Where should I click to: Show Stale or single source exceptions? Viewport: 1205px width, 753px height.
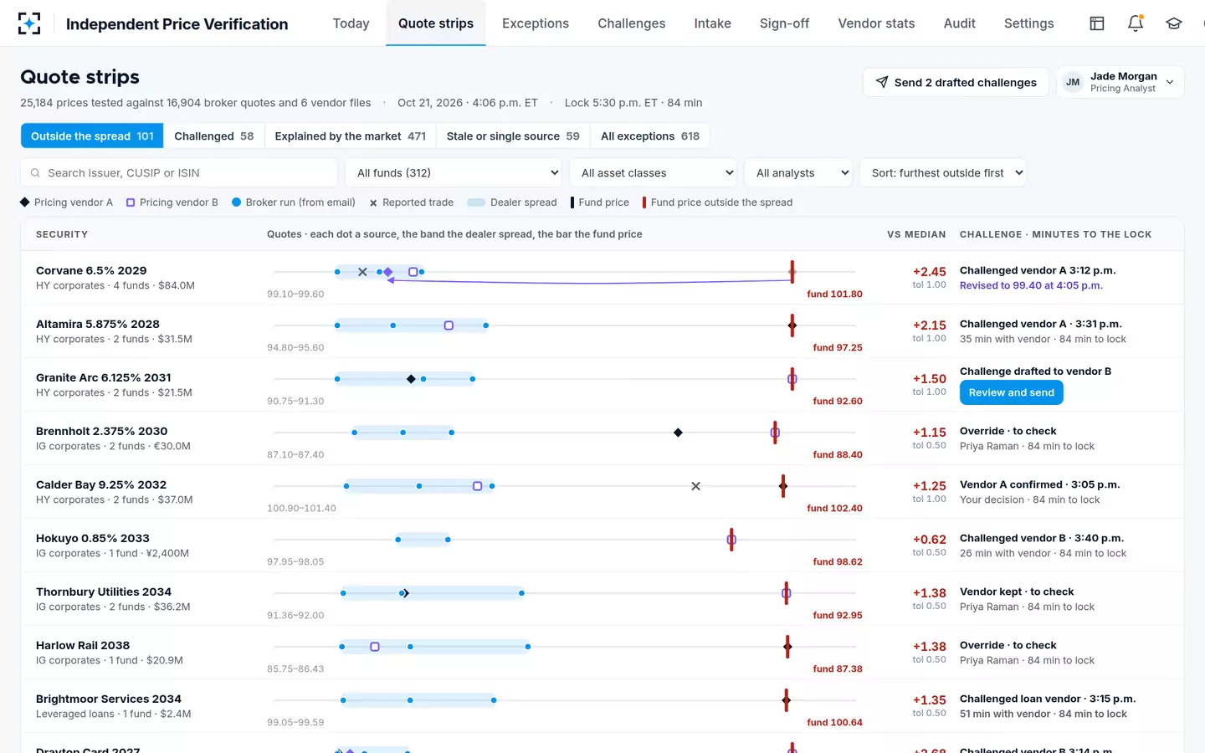pos(513,136)
